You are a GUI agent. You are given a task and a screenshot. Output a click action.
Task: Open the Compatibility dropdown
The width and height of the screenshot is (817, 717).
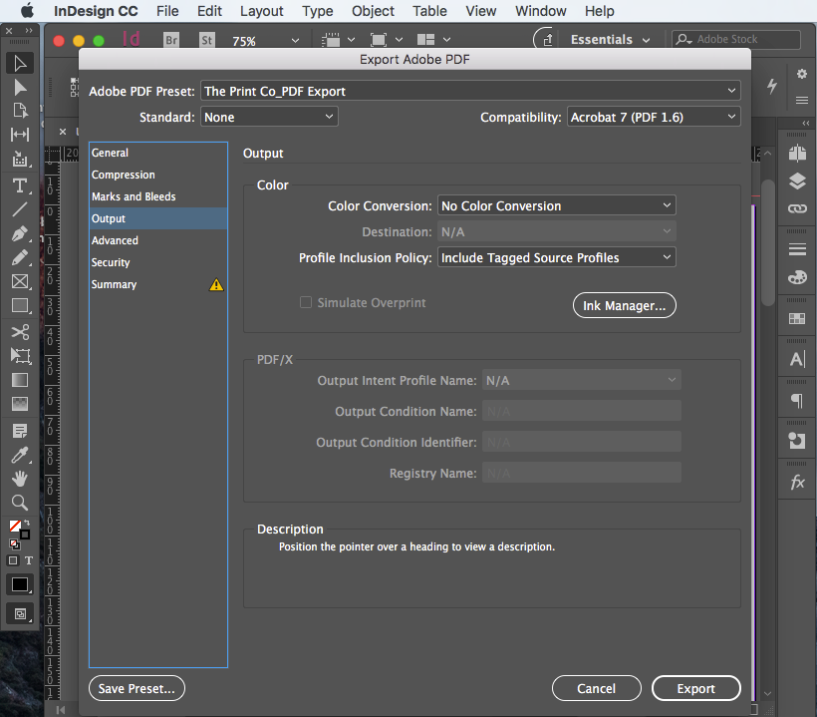pos(653,116)
